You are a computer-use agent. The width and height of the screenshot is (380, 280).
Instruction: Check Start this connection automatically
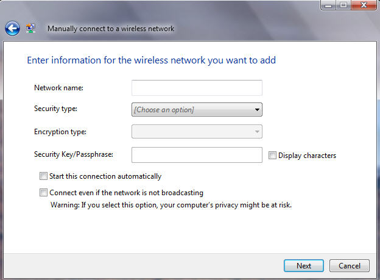tap(43, 176)
